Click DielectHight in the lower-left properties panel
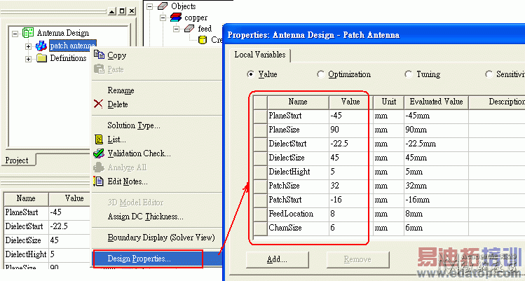 click(x=25, y=254)
